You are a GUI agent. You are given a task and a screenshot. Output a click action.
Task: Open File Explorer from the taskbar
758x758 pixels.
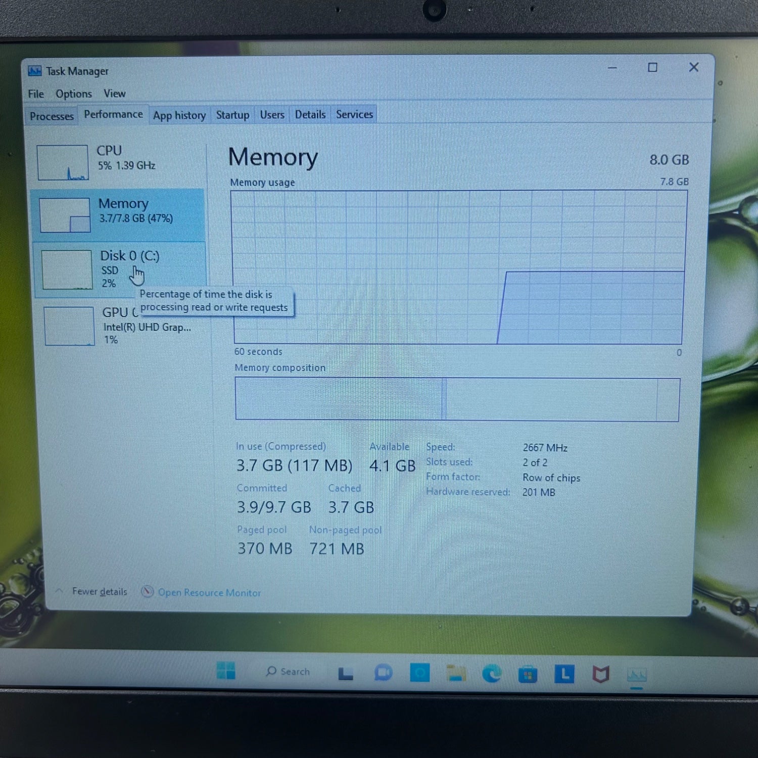point(456,673)
